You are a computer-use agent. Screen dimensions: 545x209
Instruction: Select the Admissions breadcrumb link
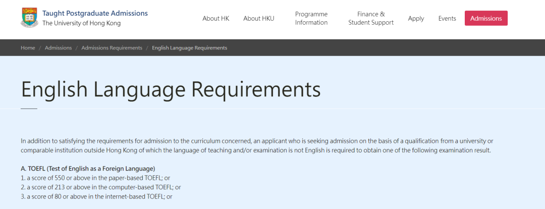click(58, 47)
